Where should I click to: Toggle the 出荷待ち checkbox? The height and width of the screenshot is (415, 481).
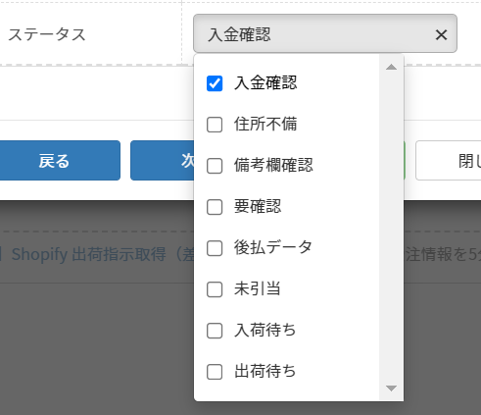(215, 372)
